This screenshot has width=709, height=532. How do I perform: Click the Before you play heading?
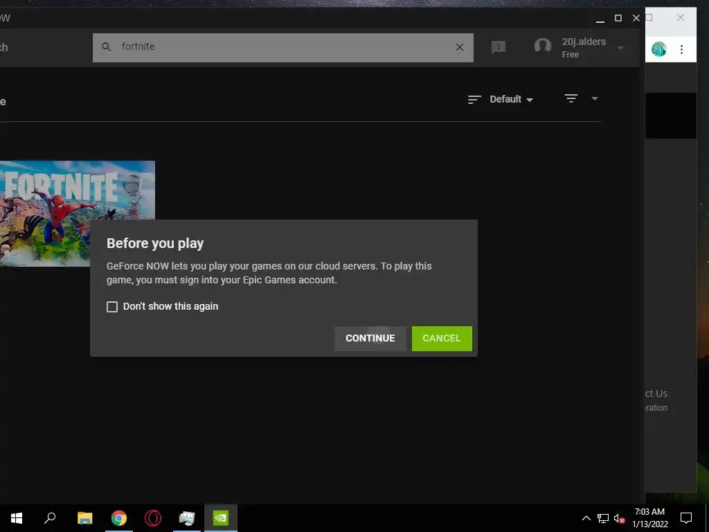pos(155,243)
